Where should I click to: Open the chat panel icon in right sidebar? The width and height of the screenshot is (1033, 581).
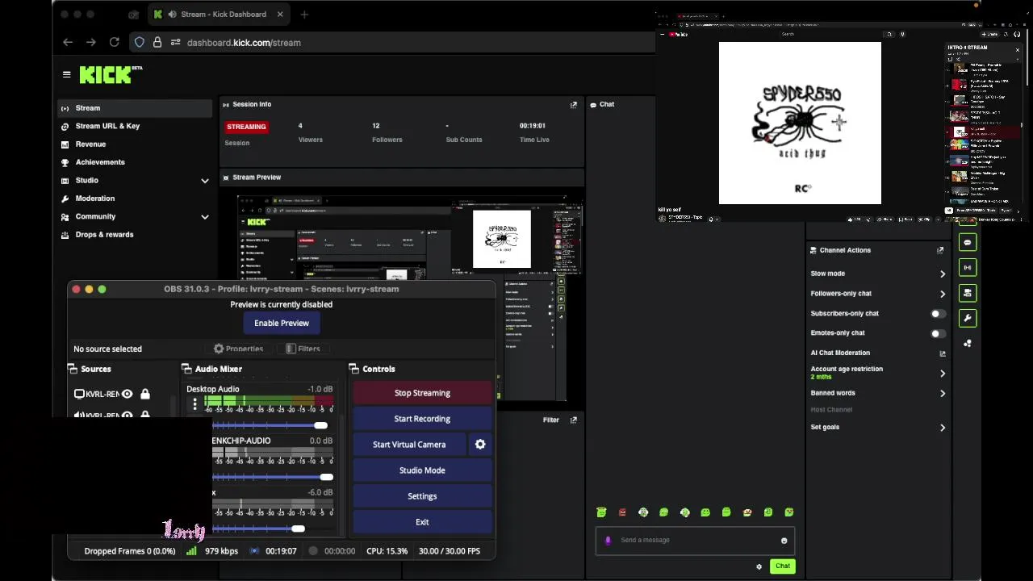(x=968, y=242)
